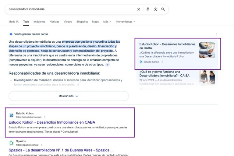Screen dimensions: 234x156
Task: Click 'Investigación de mercado:' bullet text
Action: pos(33,80)
